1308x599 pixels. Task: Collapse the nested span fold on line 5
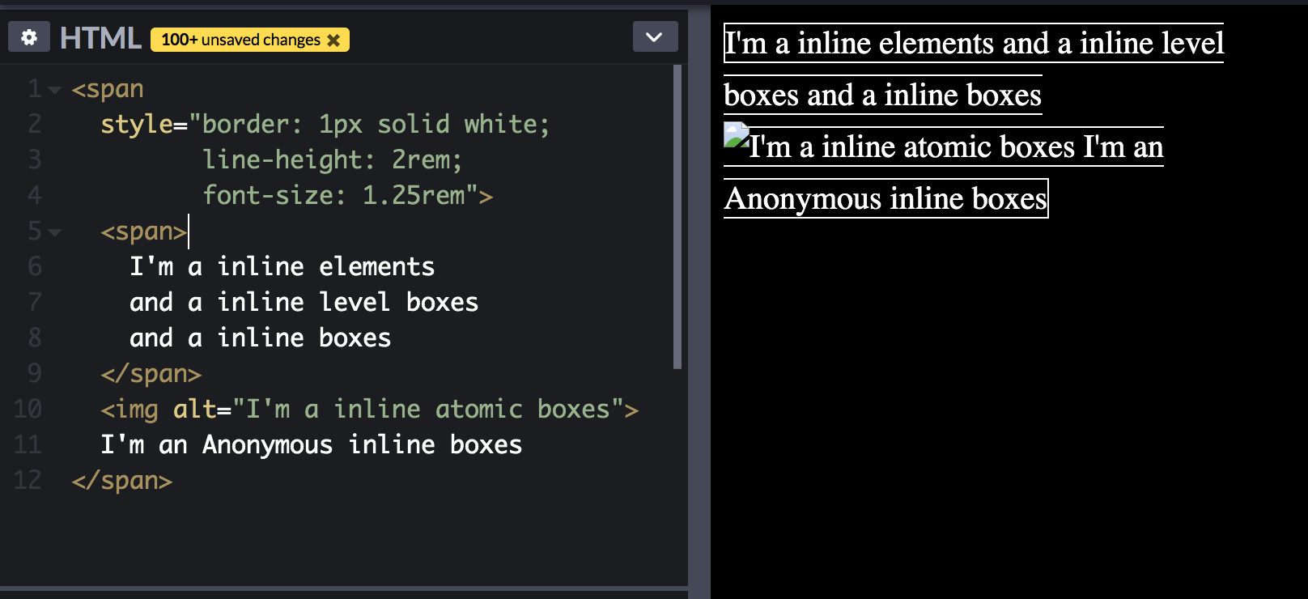55,232
